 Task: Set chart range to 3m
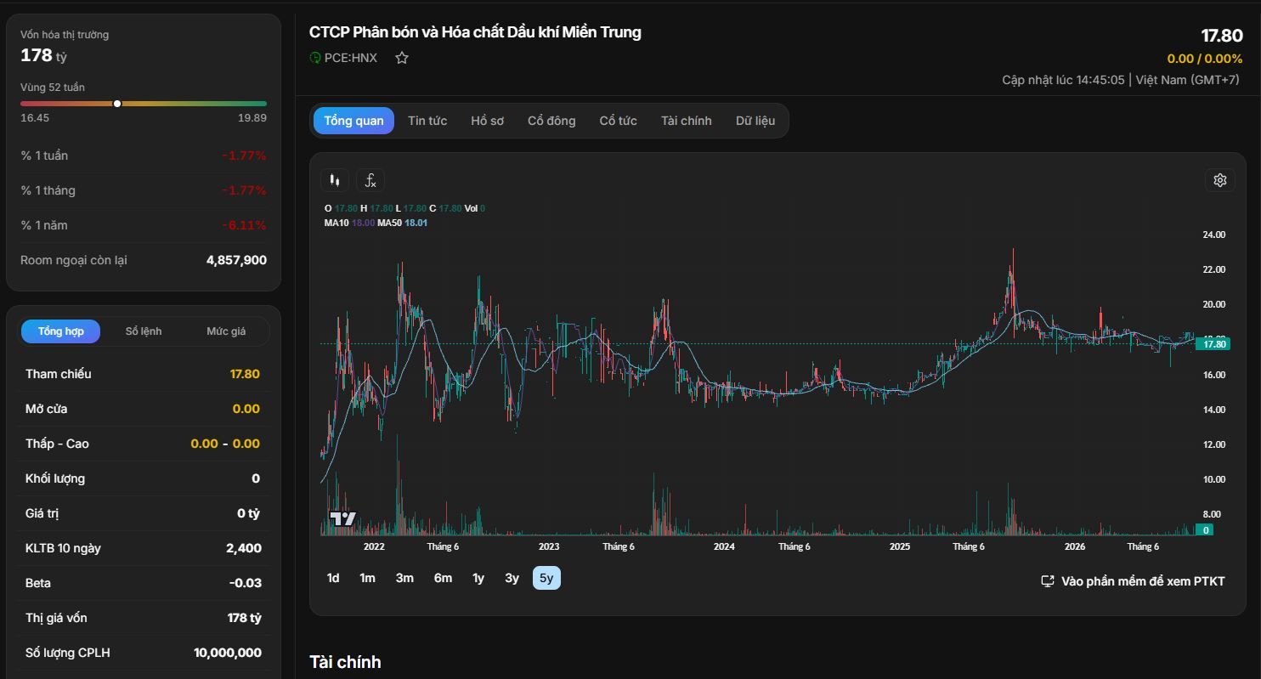coord(404,578)
